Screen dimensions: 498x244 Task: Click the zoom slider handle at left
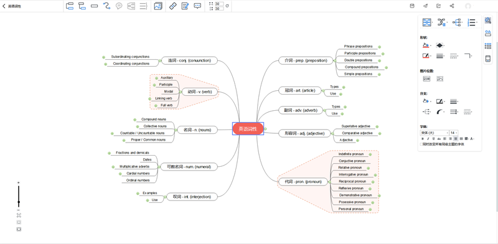[19, 202]
